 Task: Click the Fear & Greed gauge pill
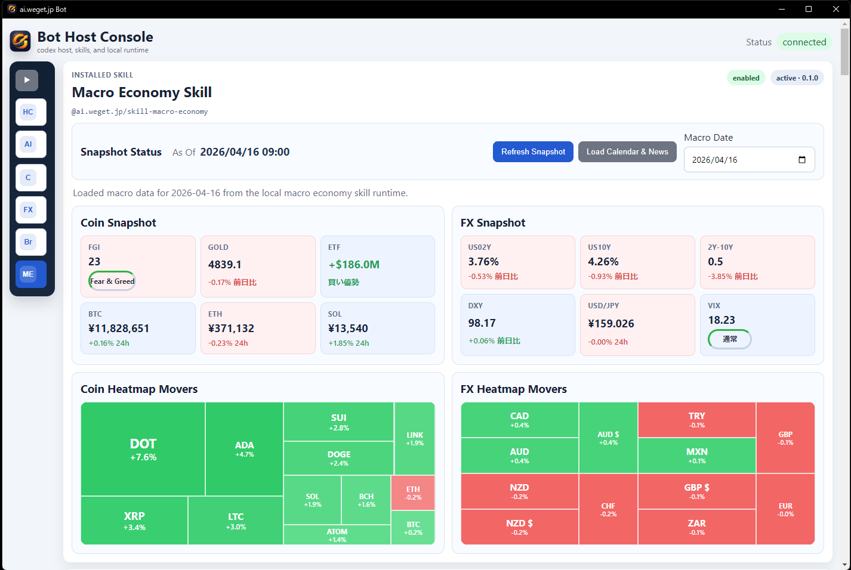(112, 281)
